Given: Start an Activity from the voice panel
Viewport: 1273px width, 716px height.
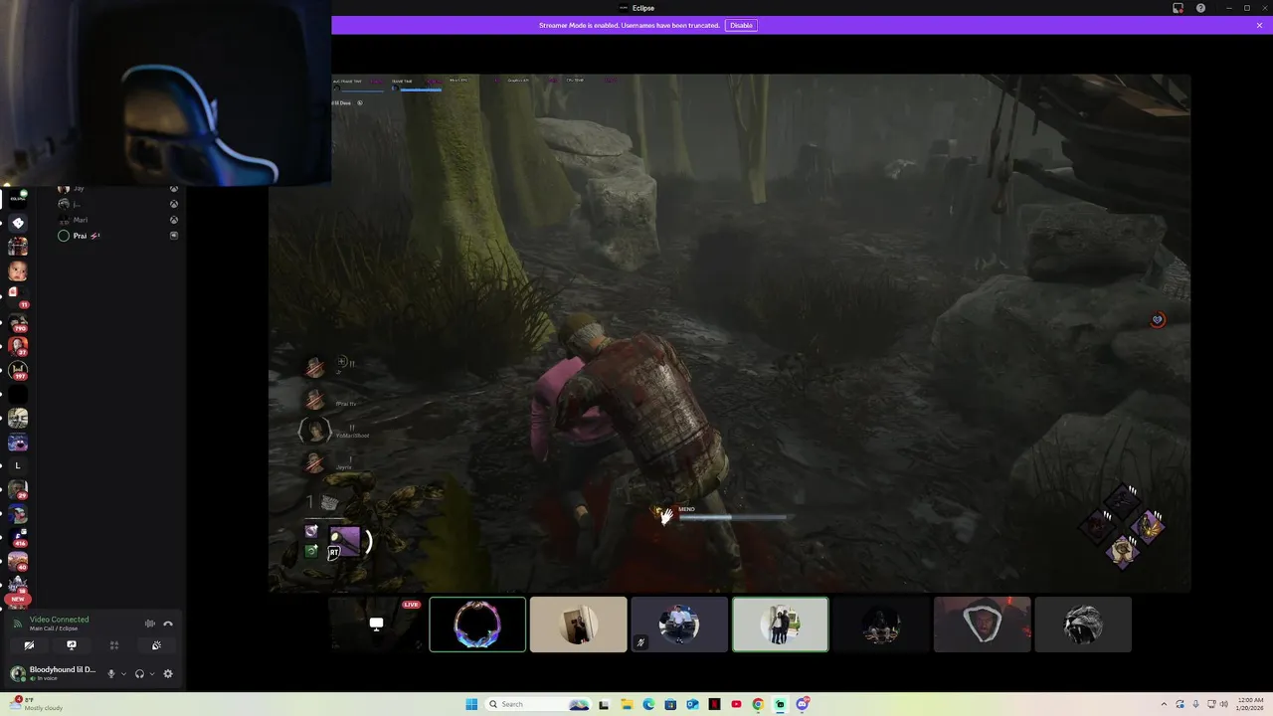Looking at the screenshot, I should click(x=114, y=645).
